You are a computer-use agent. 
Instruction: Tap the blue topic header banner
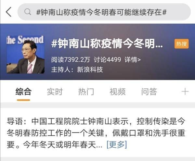click(x=97, y=52)
